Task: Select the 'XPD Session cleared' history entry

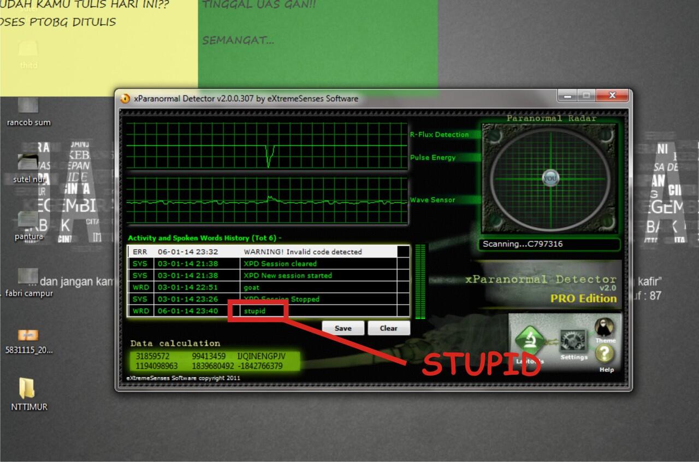Action: 268,264
